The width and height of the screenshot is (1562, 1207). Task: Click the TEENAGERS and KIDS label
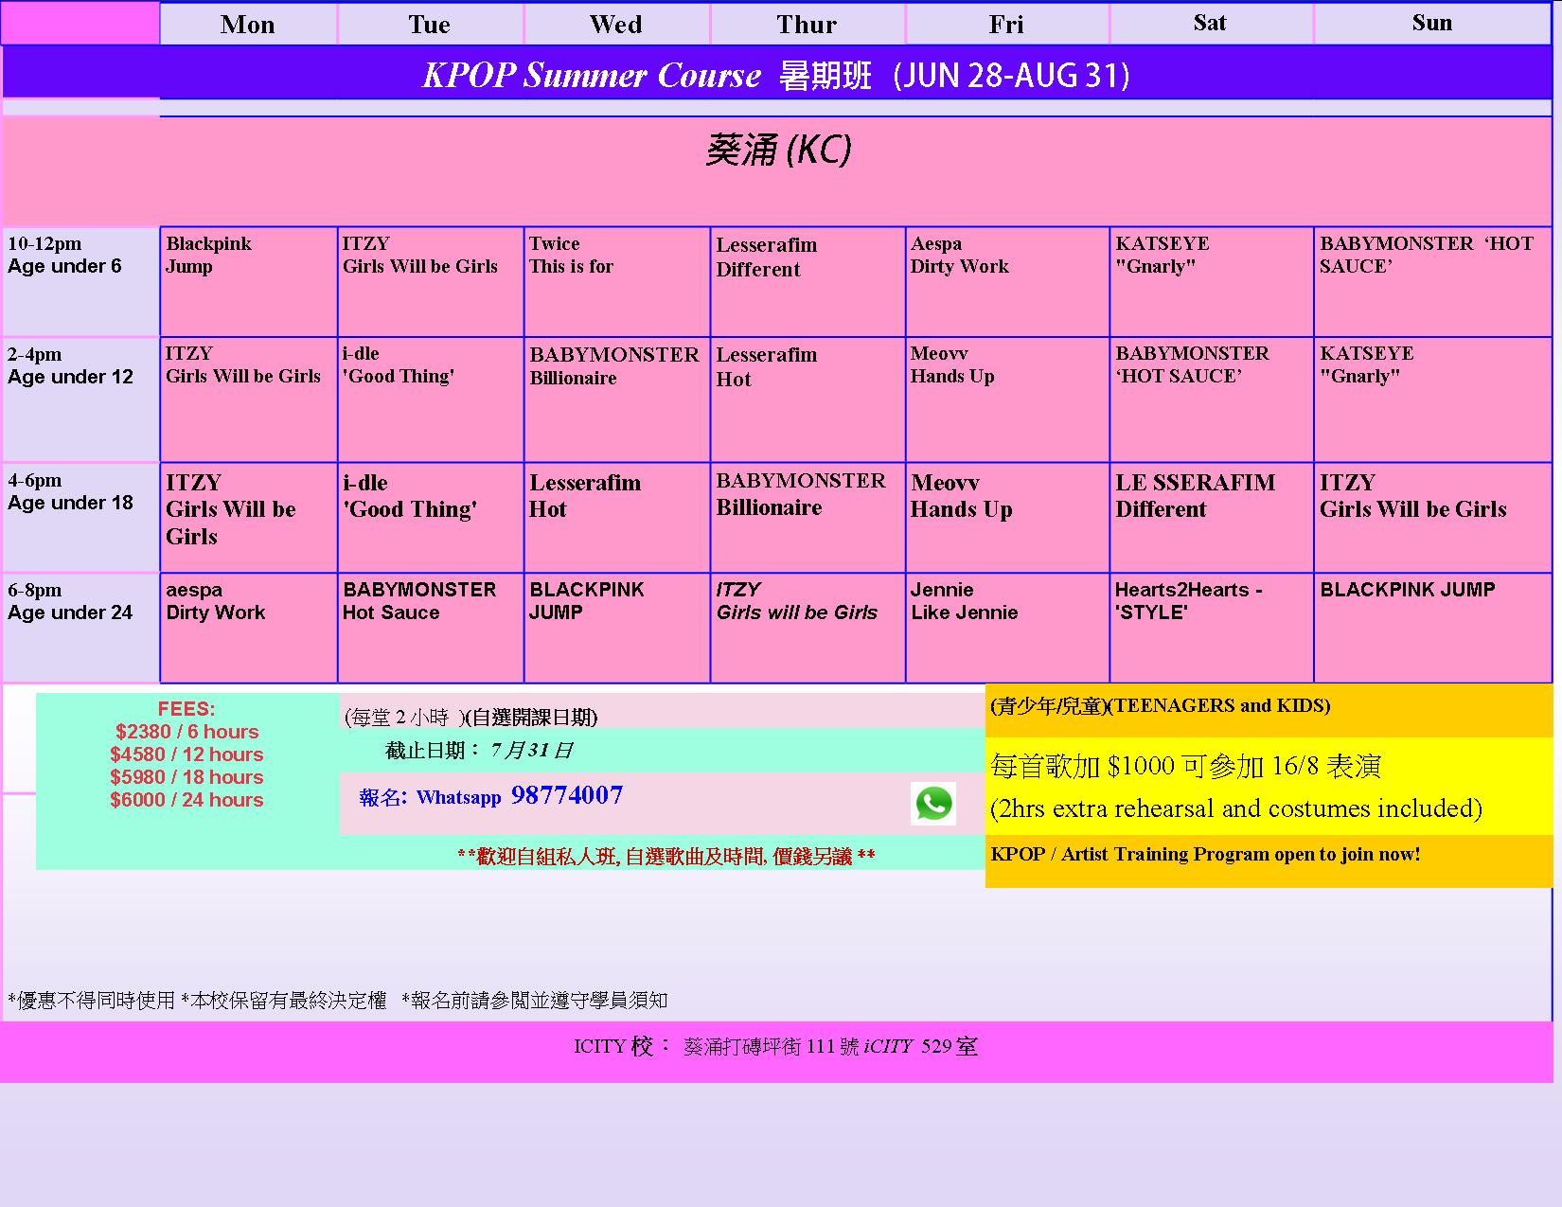click(1161, 705)
